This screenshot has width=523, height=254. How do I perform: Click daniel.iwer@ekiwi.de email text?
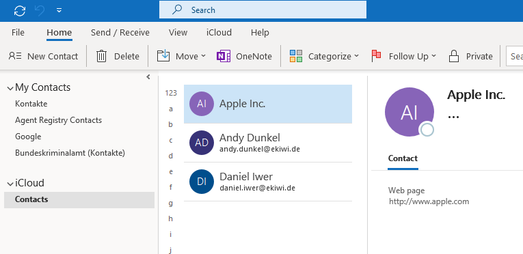(x=258, y=188)
